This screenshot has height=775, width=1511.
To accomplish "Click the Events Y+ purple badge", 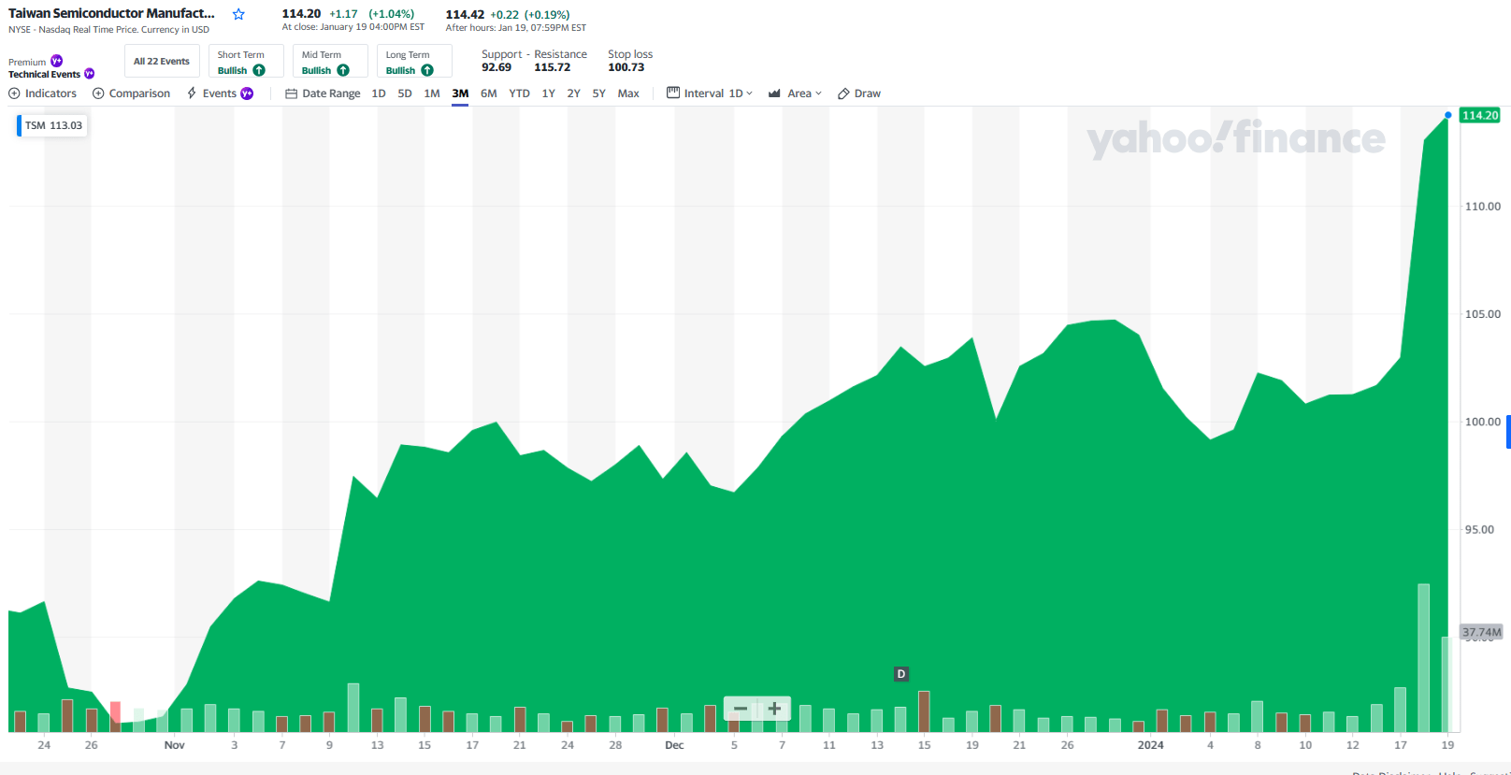I will click(x=247, y=93).
